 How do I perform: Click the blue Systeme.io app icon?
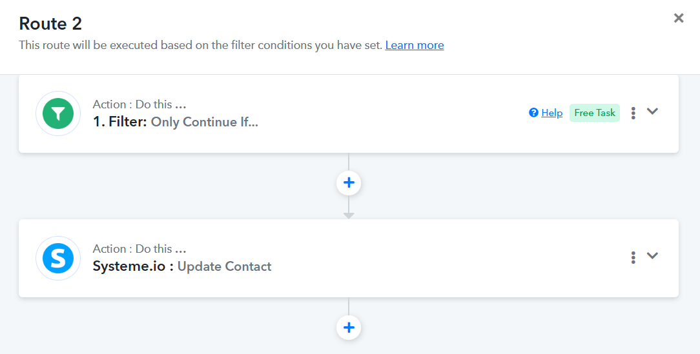58,259
